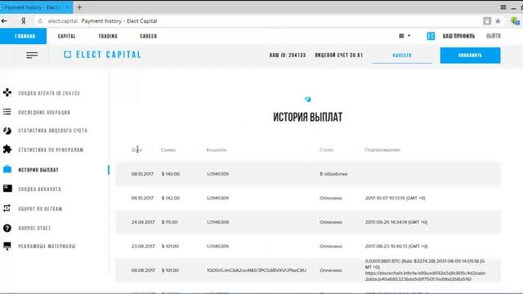Click the referral statistics puzzle icon

(7, 149)
